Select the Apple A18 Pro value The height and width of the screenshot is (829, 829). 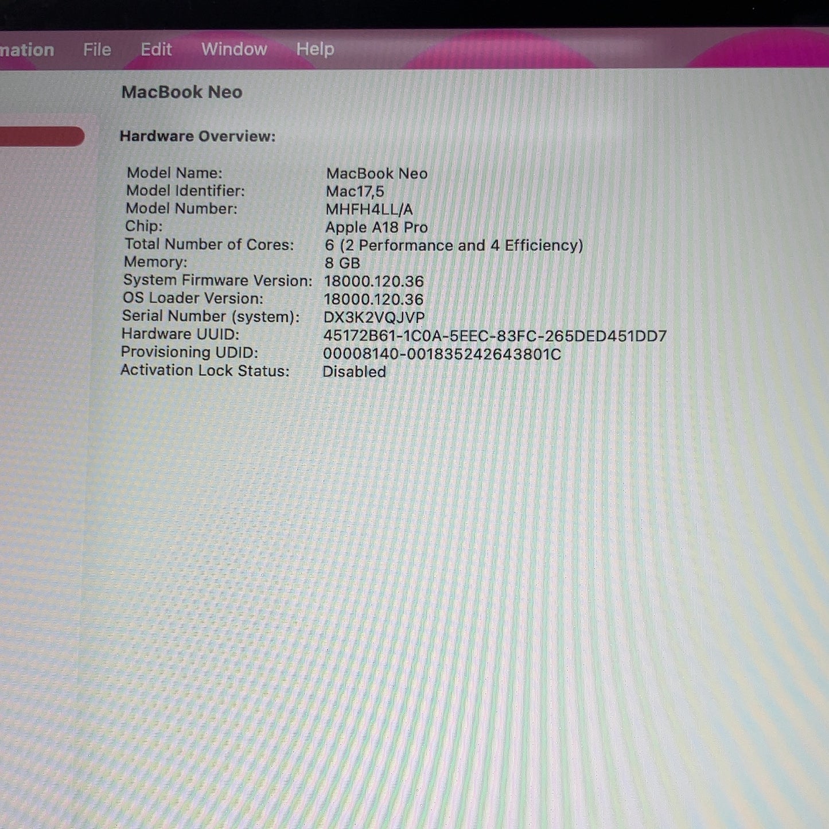376,227
